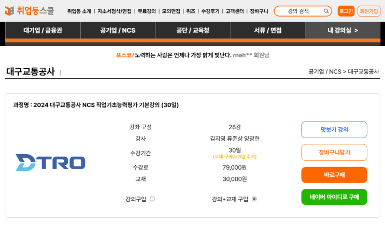
Task: Click the search magnifier icon
Action: 326,11
